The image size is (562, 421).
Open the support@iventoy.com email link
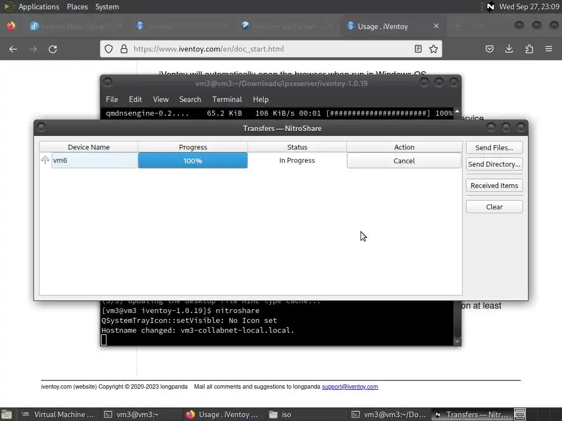tap(350, 386)
